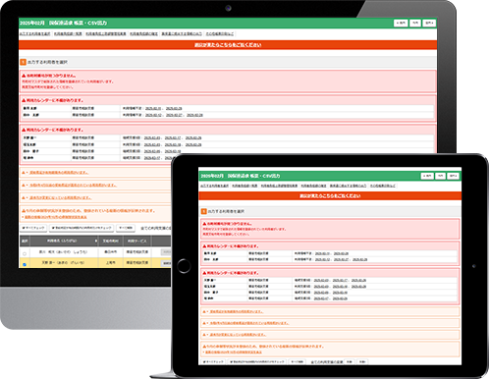
Task: Click the uncheck-all button at tablet screen's bottom
Action: pyautogui.click(x=298, y=362)
